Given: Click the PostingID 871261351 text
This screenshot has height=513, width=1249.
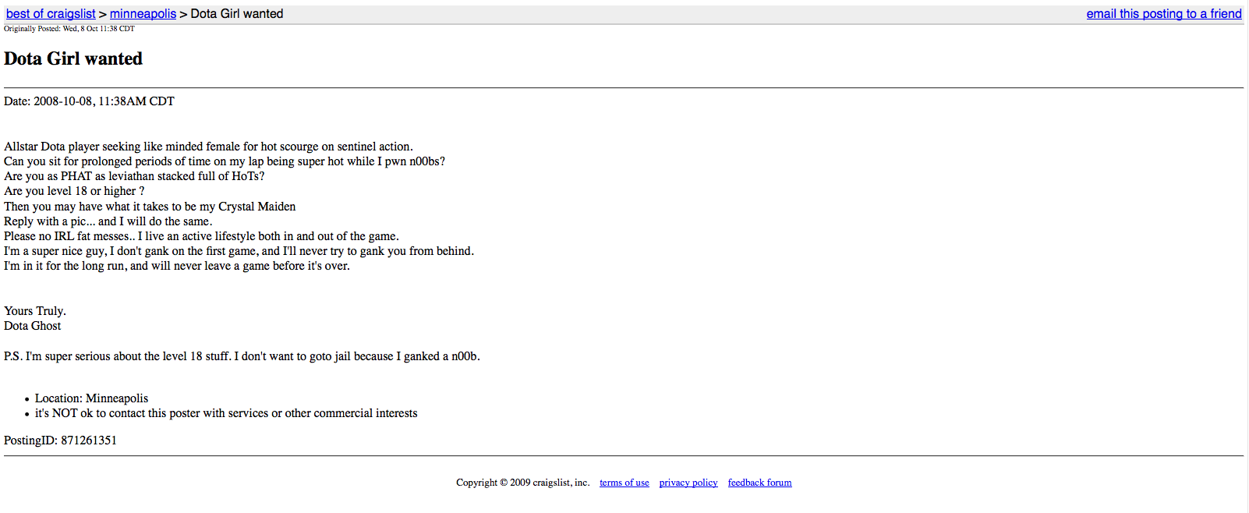Looking at the screenshot, I should pos(60,440).
